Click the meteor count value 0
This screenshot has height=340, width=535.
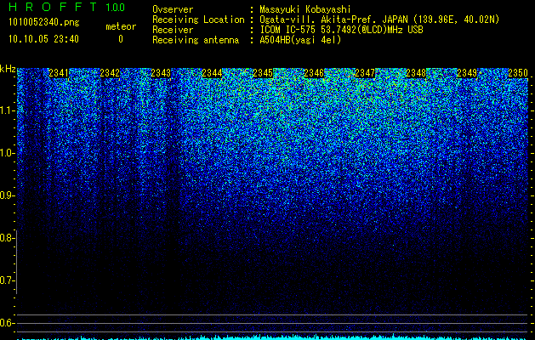[121, 39]
